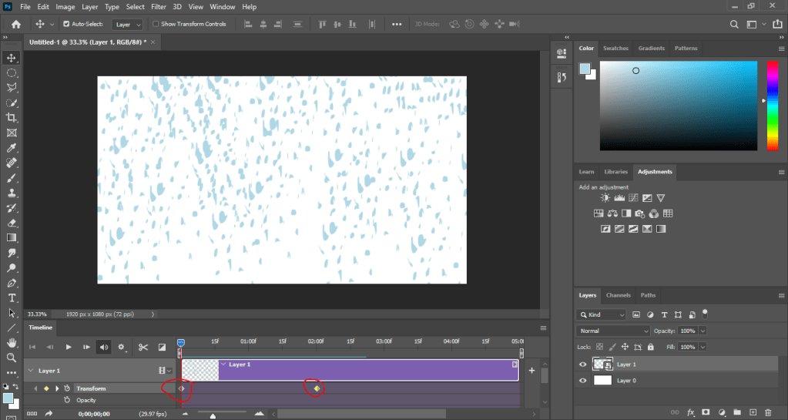788x420 pixels.
Task: Toggle visibility of Layer 0
Action: (x=583, y=381)
